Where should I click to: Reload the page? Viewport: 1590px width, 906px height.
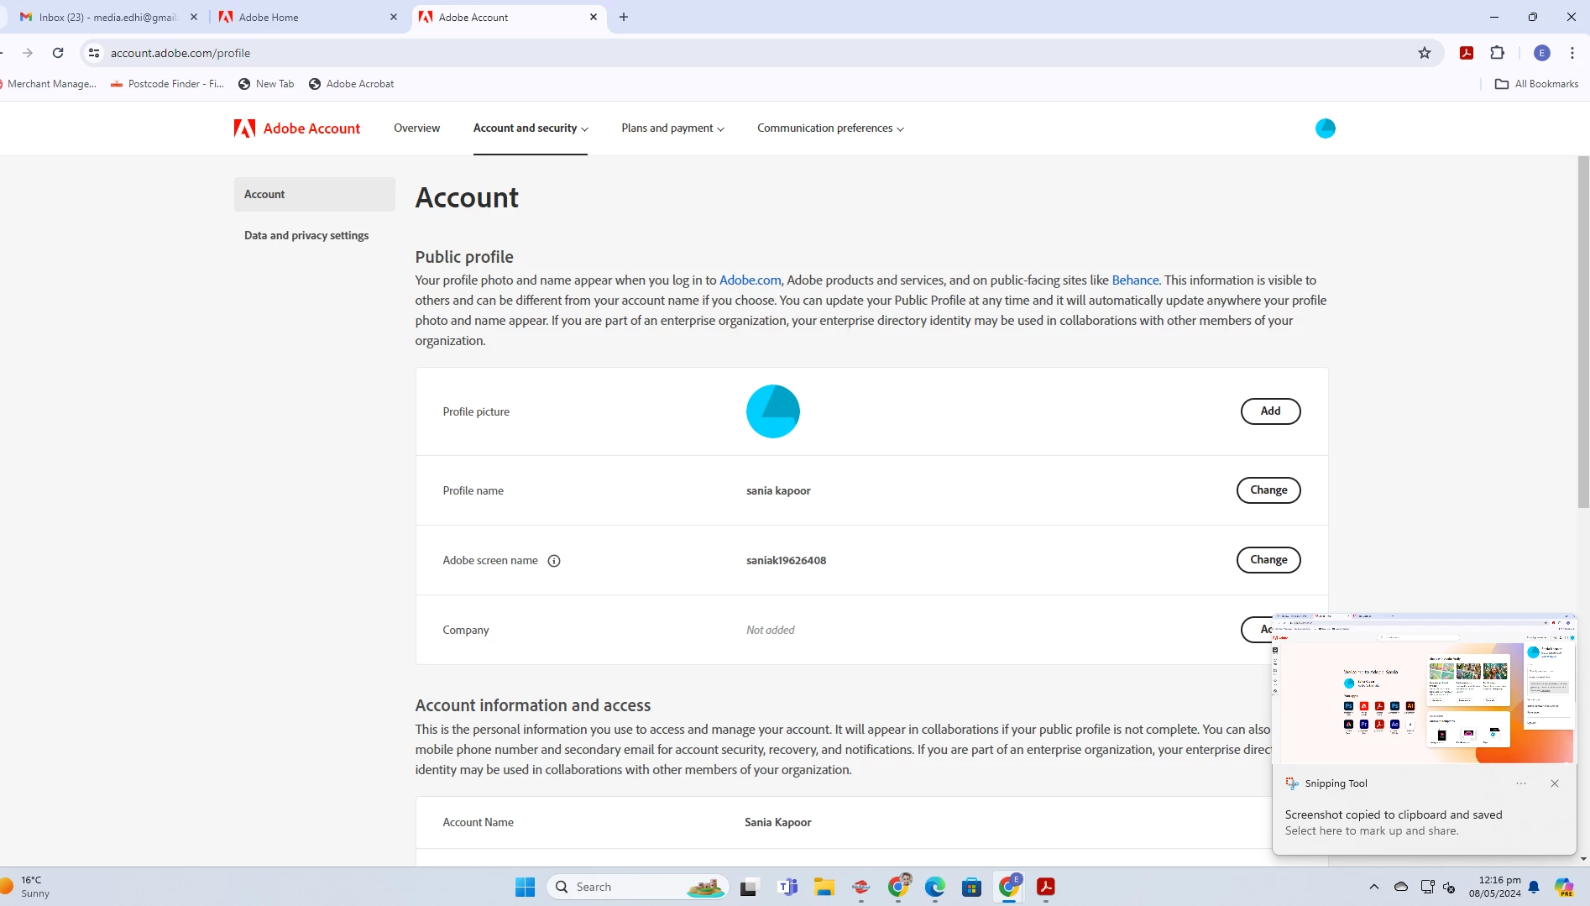(x=58, y=53)
